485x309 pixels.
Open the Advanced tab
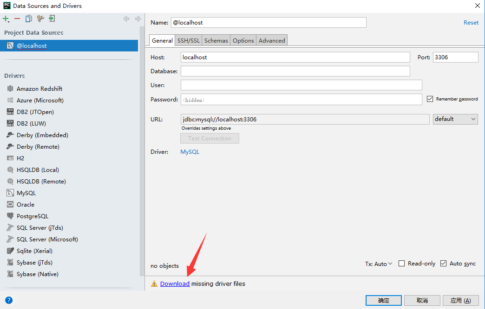tap(272, 40)
